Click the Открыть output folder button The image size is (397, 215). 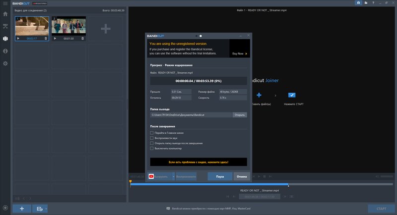click(x=240, y=115)
